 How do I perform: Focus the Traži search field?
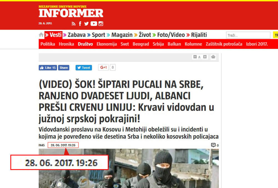[x=248, y=35]
